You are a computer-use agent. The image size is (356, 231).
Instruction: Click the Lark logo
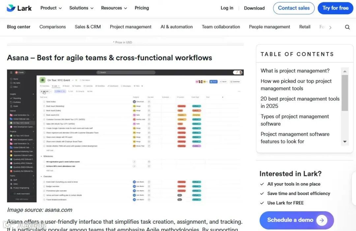tap(19, 8)
